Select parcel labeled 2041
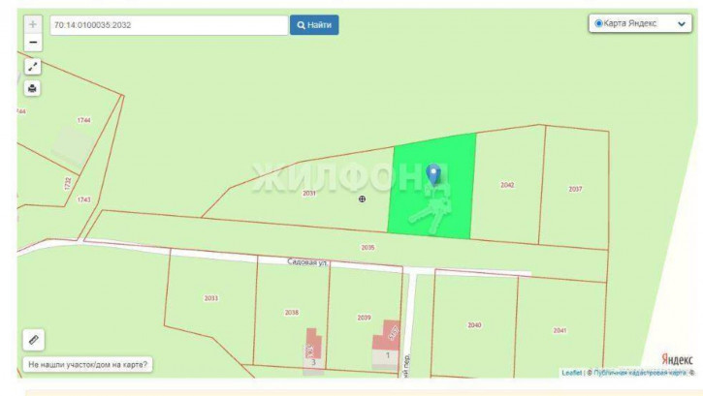 tap(559, 330)
